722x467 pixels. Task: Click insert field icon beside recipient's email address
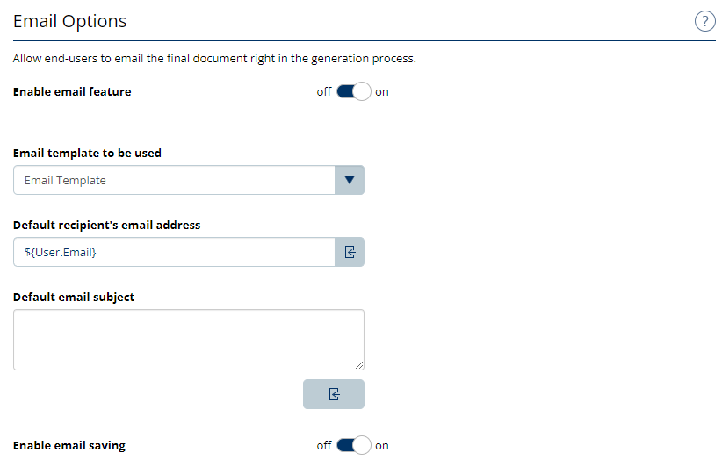[x=350, y=252]
